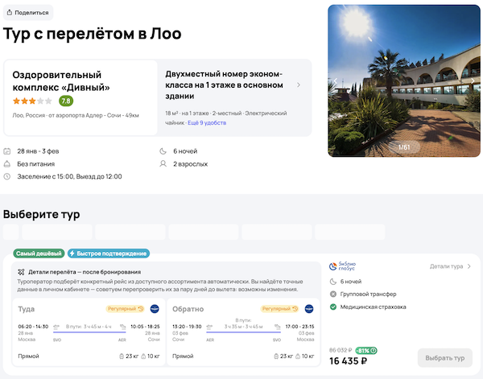The width and height of the screenshot is (483, 379).
Task: Click the calendar icon beside 28 янв - 3 фев
Action: pyautogui.click(x=7, y=151)
